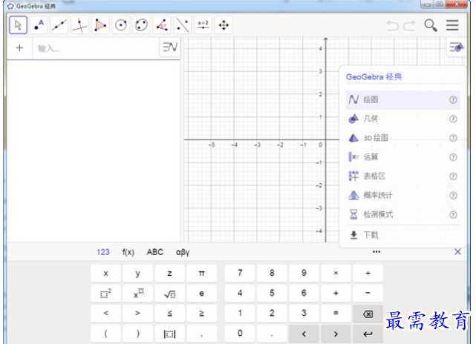Screen dimensions: 476x344
Task: Tap the number 0 key
Action: tap(240, 334)
